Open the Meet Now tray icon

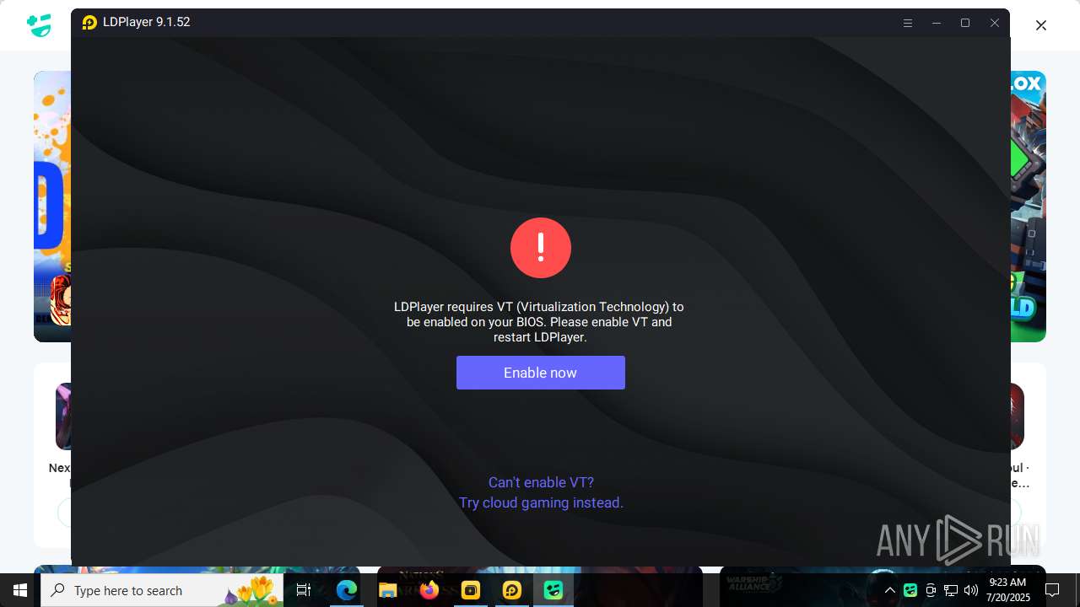tap(931, 590)
